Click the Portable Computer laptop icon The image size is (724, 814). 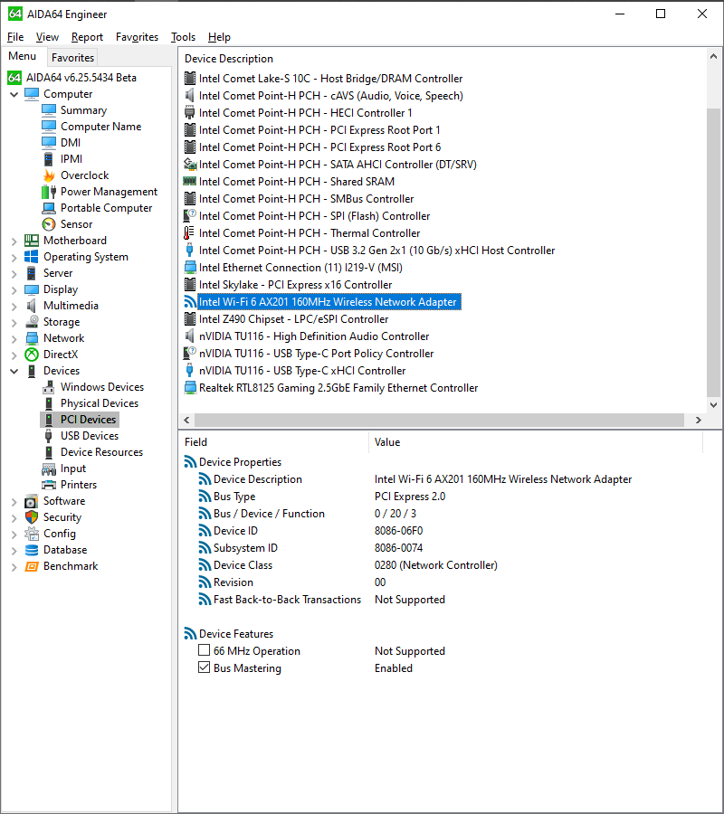[49, 208]
